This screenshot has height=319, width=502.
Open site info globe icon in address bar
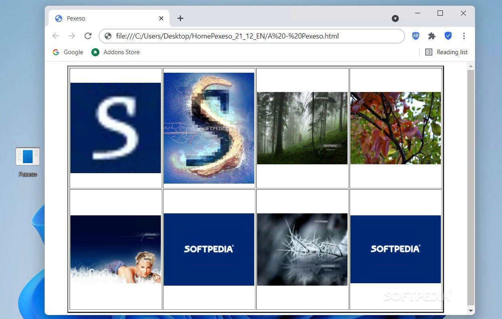click(x=108, y=36)
